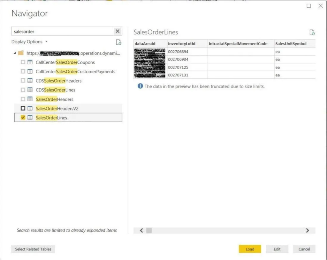Select the CallCenterSalesOrderCoupons table
Image resolution: width=327 pixels, height=260 pixels.
pyautogui.click(x=65, y=62)
